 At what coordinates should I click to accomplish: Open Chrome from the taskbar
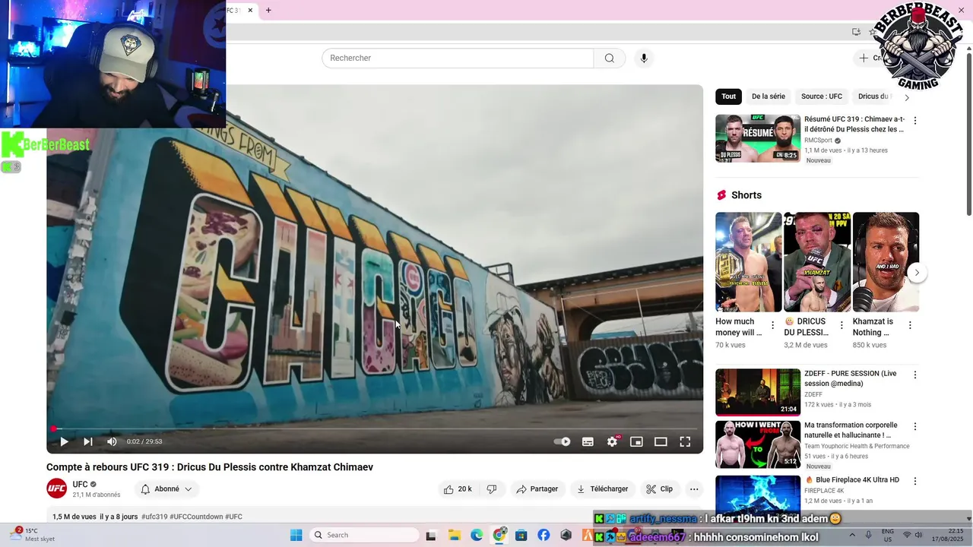499,535
